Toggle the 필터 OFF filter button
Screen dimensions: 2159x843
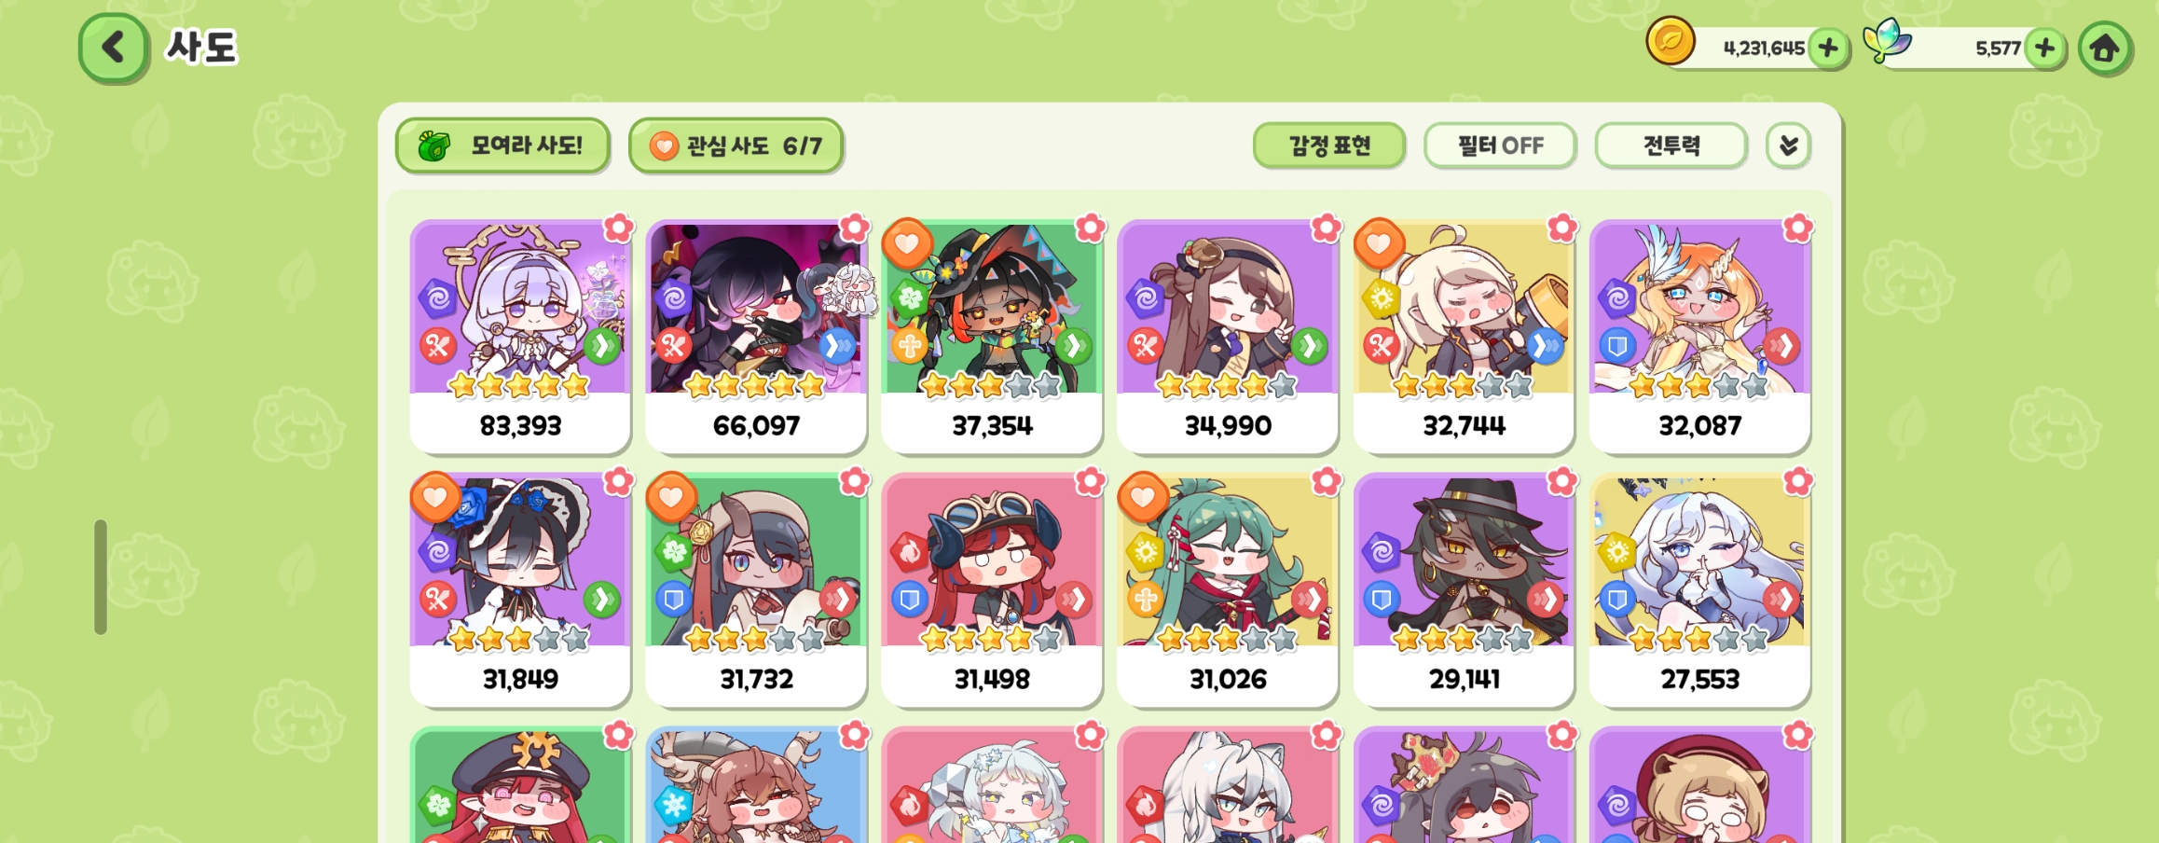pos(1500,145)
